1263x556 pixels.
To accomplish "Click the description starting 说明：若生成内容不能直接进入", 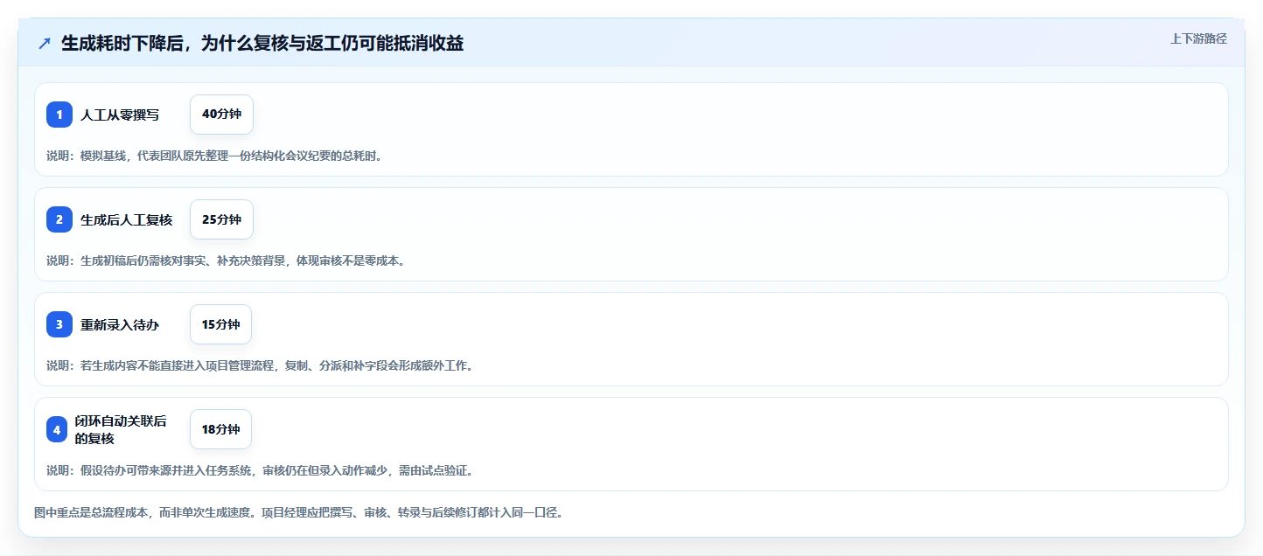I will point(260,365).
